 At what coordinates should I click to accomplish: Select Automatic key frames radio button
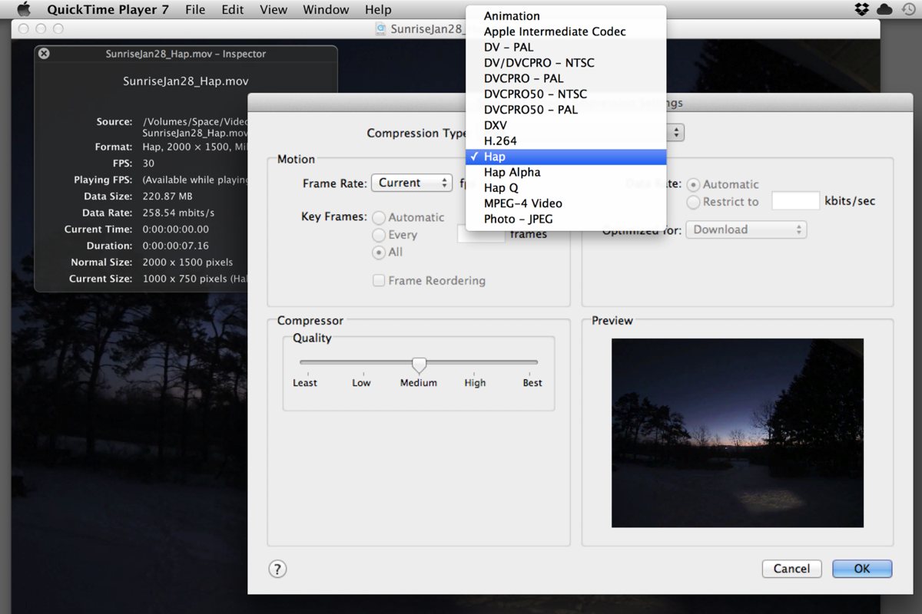tap(379, 218)
